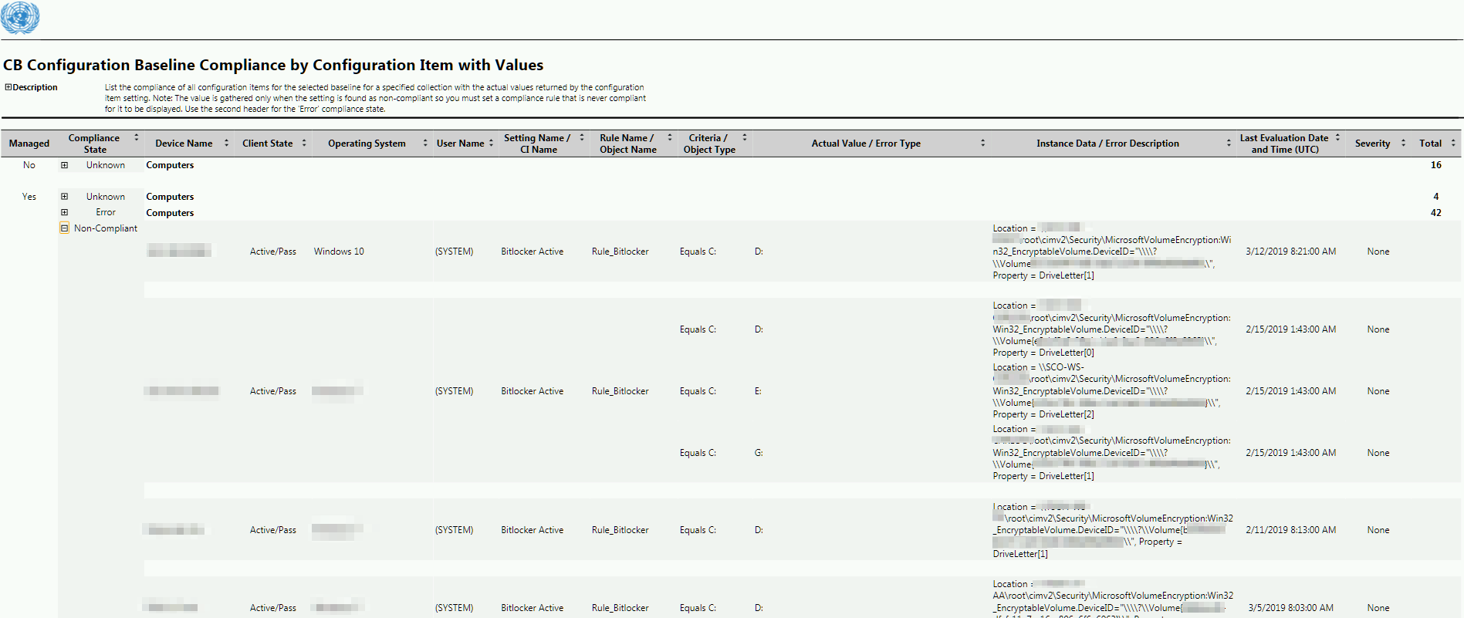
Task: Open Computers link in the Error row
Action: click(170, 213)
